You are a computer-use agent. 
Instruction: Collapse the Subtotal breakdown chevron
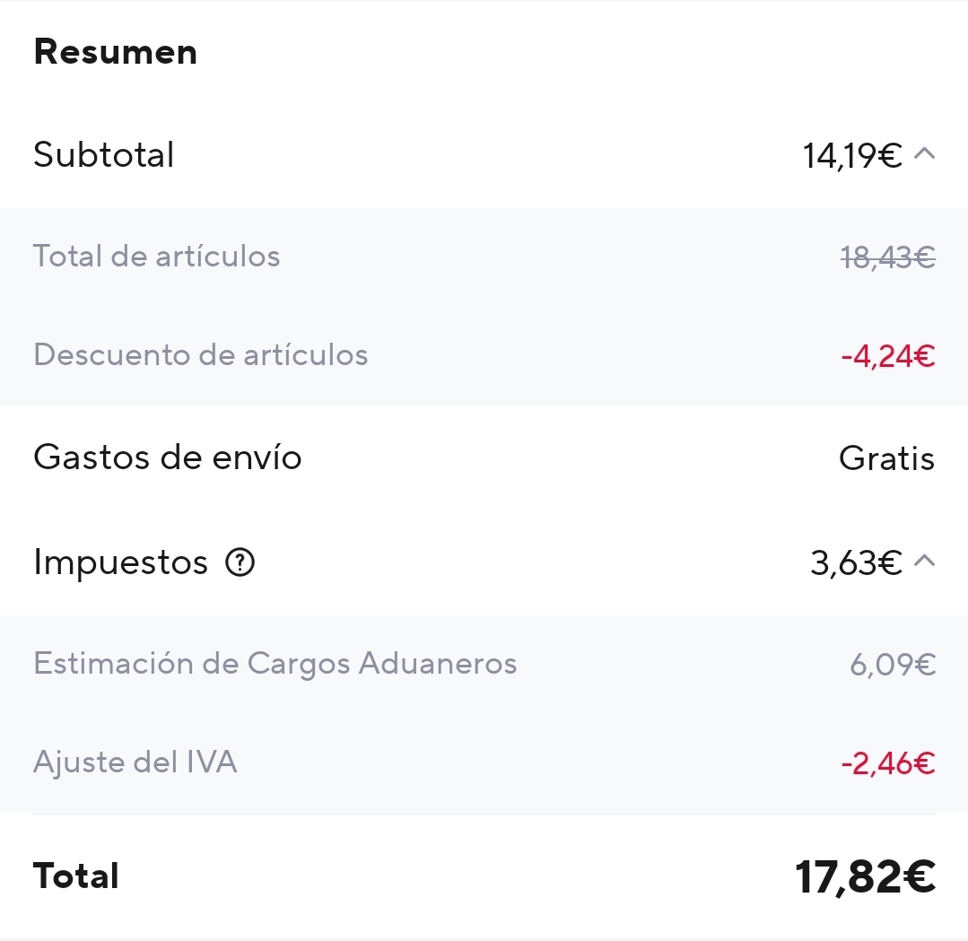tap(924, 153)
